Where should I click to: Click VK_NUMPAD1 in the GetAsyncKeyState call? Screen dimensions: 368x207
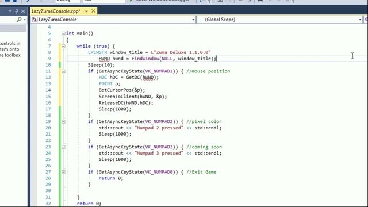click(159, 71)
